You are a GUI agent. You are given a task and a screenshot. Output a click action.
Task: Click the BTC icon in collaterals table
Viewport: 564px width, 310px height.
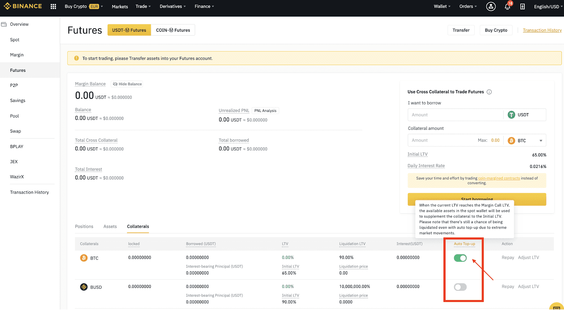point(84,258)
